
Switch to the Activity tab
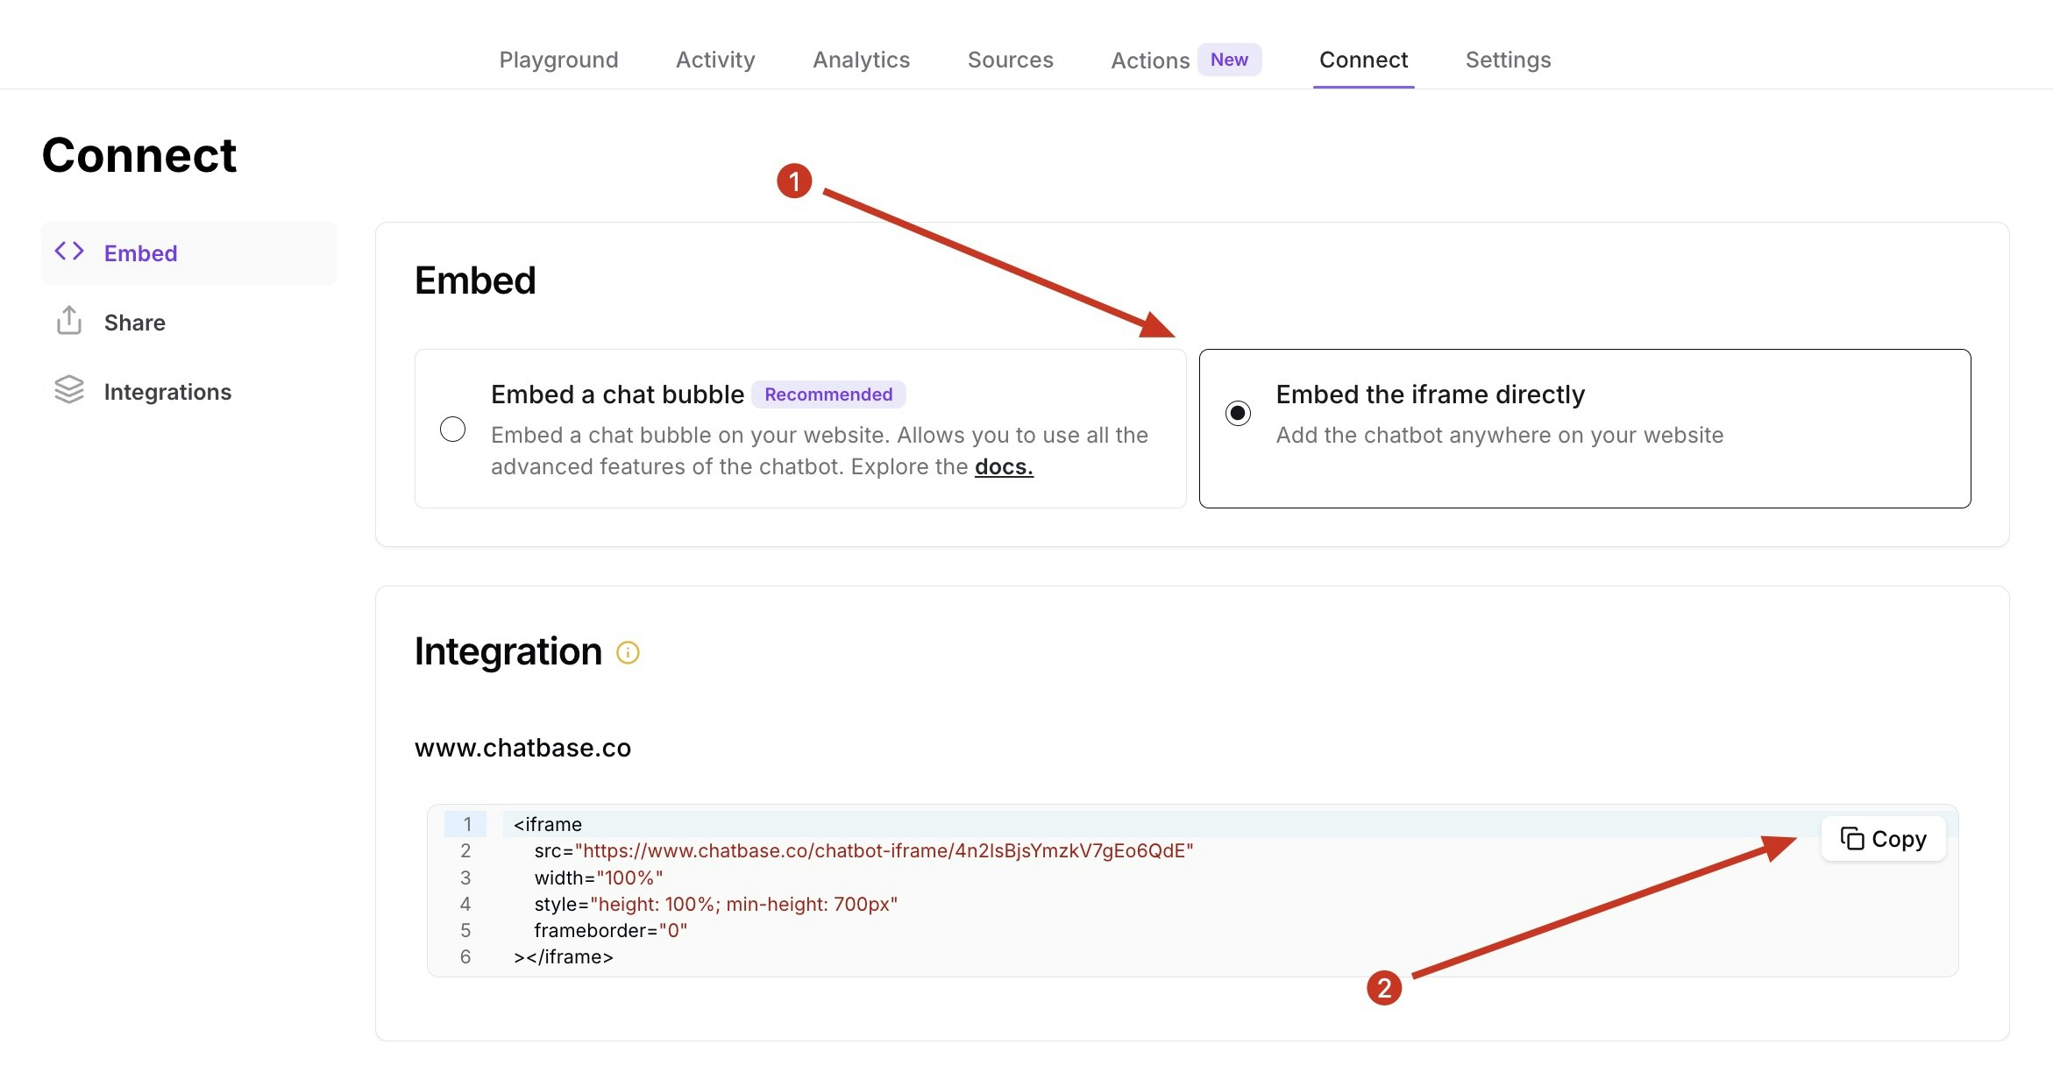click(x=715, y=60)
